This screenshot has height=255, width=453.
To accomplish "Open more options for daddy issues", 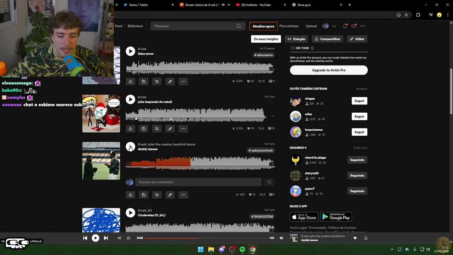I will (x=183, y=195).
